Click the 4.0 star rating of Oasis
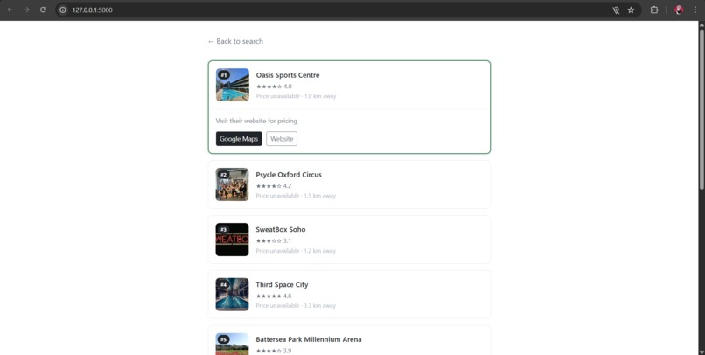The height and width of the screenshot is (355, 705). point(274,87)
